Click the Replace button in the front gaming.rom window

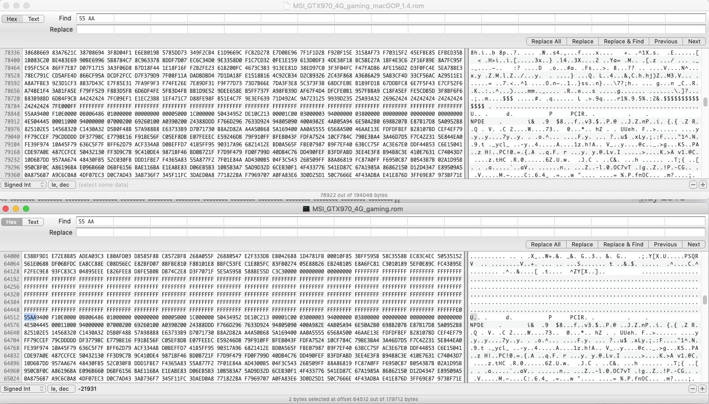pyautogui.click(x=582, y=244)
